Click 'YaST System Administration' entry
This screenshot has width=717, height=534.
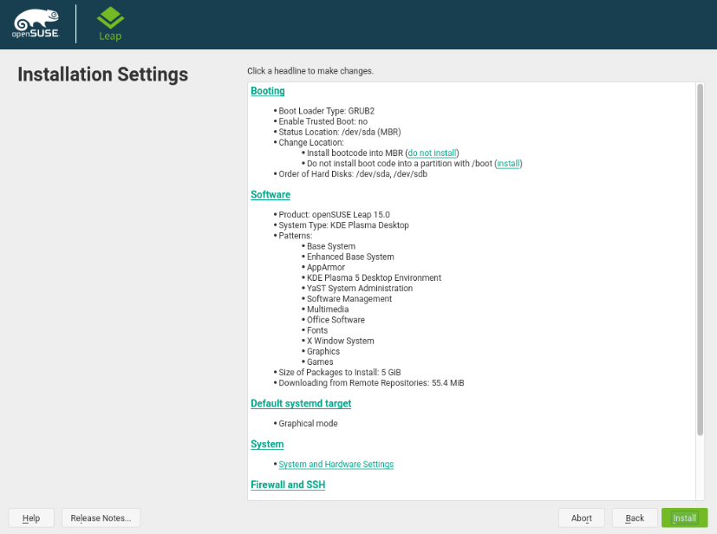tap(360, 288)
